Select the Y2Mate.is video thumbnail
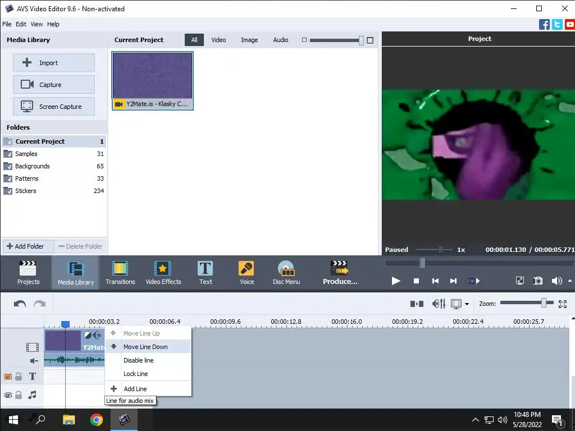 pyautogui.click(x=153, y=81)
